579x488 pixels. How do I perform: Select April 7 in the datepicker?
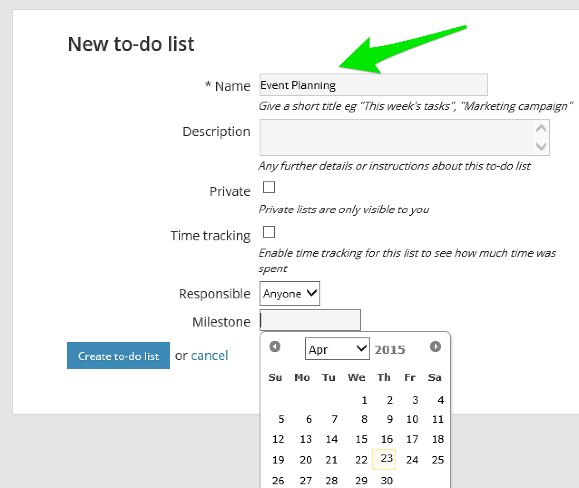tap(334, 420)
